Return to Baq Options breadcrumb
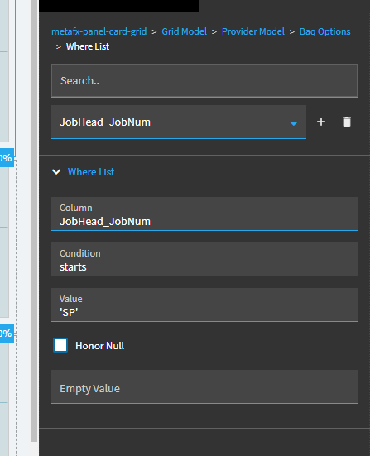370x456 pixels. 325,31
